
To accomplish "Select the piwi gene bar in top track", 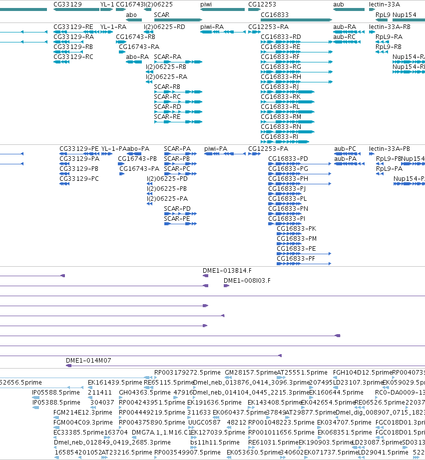I will click(x=223, y=9).
